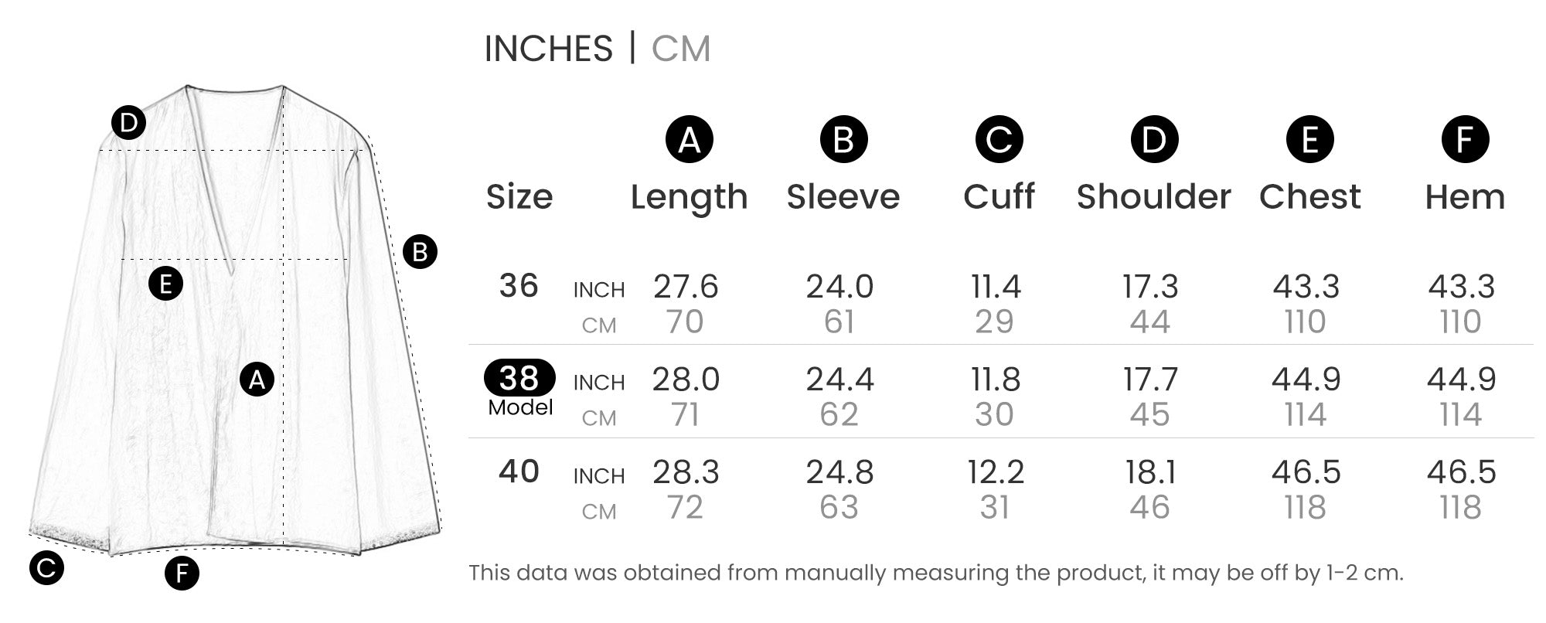
Task: Select the C cuff marker below garment sketch
Action: [46, 568]
